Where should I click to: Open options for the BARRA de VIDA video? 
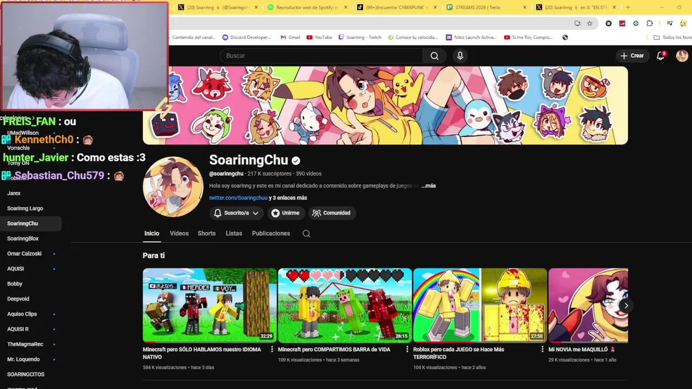click(407, 350)
